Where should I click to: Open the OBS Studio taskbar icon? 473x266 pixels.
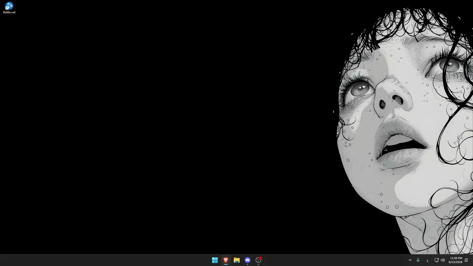[259, 260]
